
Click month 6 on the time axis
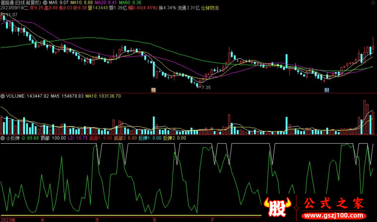(155, 220)
